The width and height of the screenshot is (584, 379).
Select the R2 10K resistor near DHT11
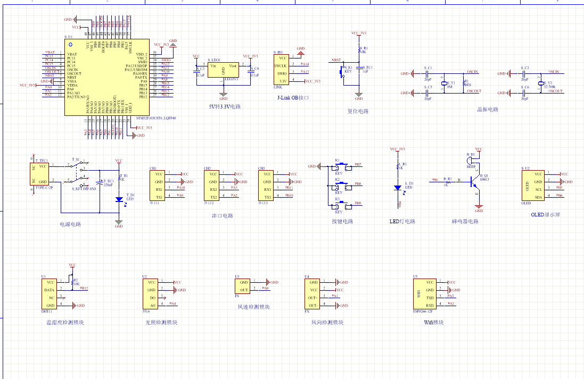point(72,283)
